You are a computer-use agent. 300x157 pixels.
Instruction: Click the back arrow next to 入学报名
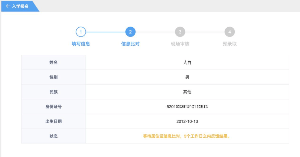pyautogui.click(x=8, y=6)
